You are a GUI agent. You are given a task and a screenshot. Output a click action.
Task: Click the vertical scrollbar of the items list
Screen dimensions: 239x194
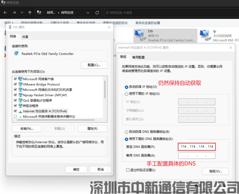click(x=105, y=89)
